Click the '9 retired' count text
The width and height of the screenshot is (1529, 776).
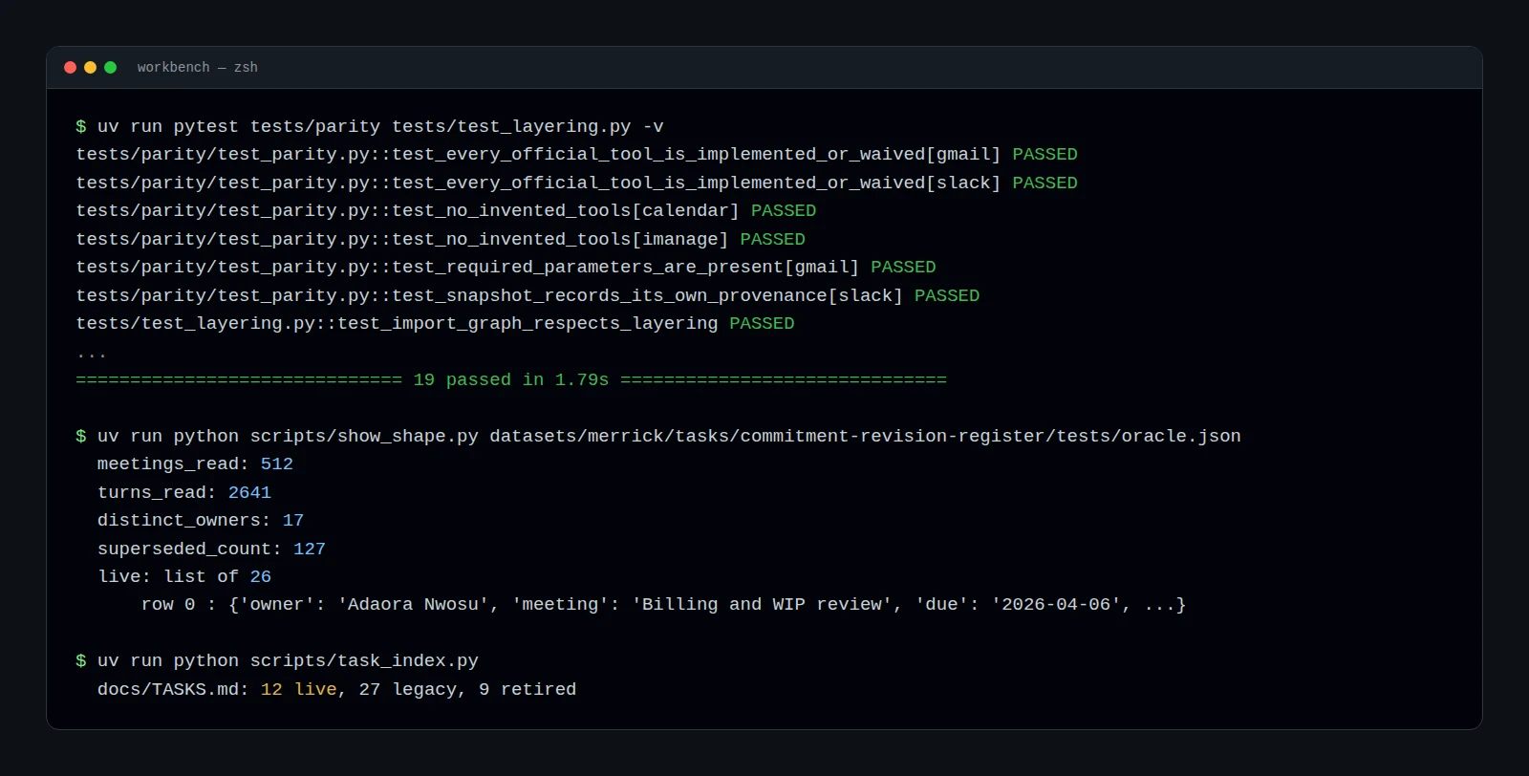[x=528, y=690]
